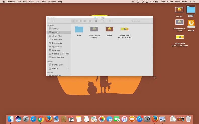
Task: Eject the Firefox volume in sidebar
Action: tap(68, 68)
